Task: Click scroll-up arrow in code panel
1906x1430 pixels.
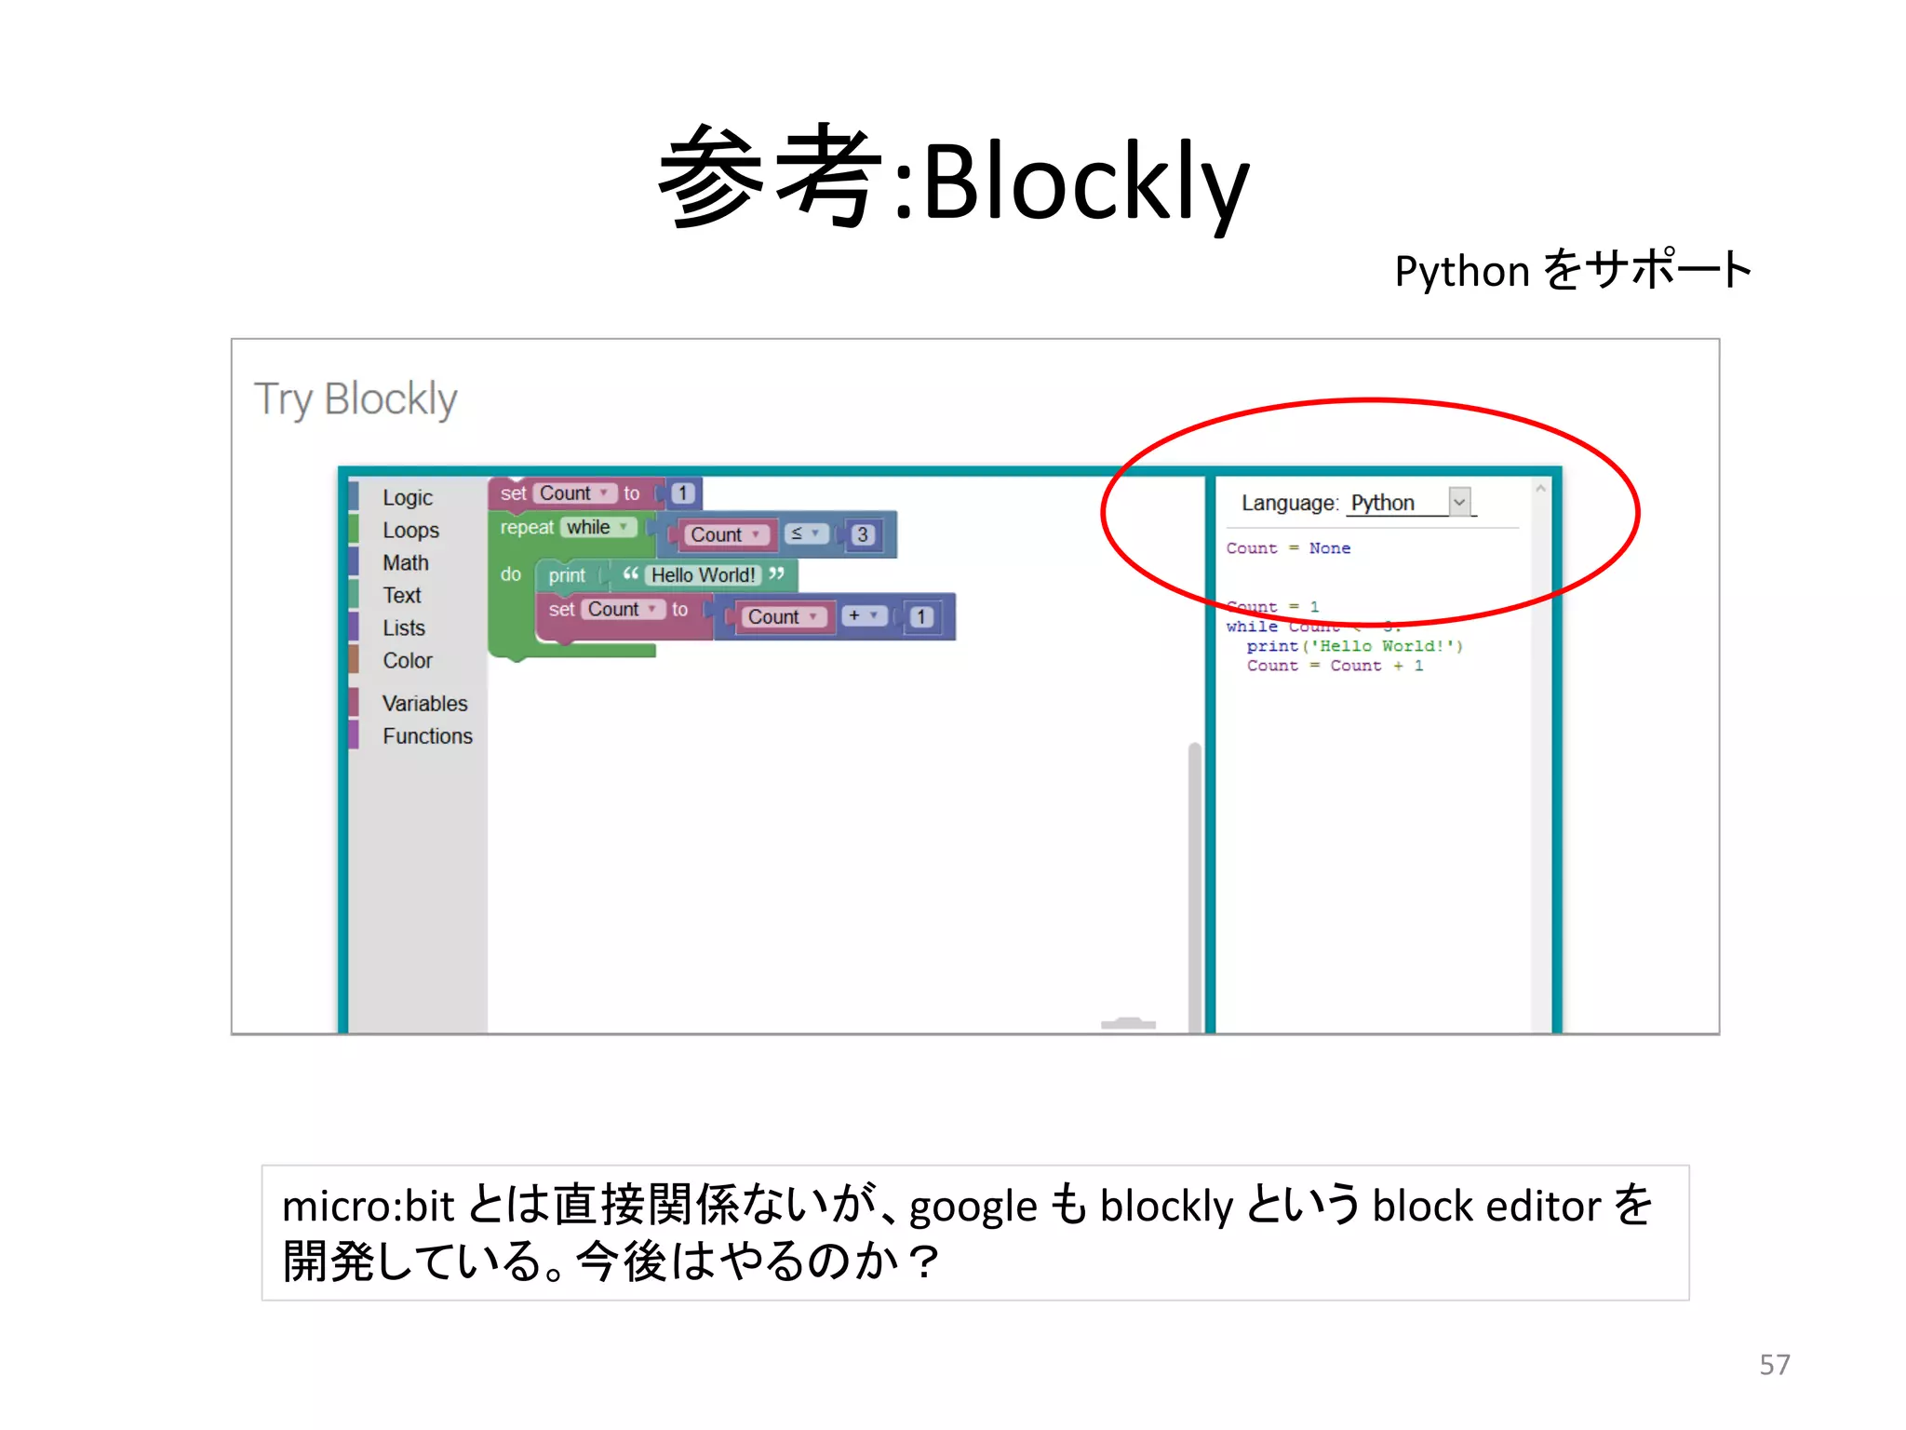Action: pos(1541,488)
